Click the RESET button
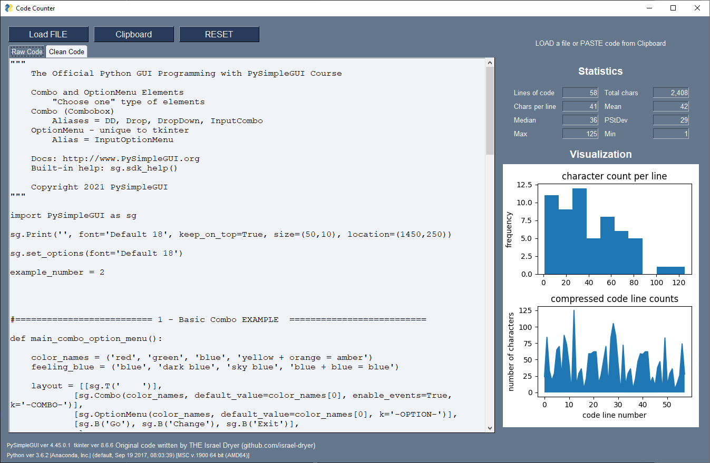The height and width of the screenshot is (463, 710). coord(219,34)
